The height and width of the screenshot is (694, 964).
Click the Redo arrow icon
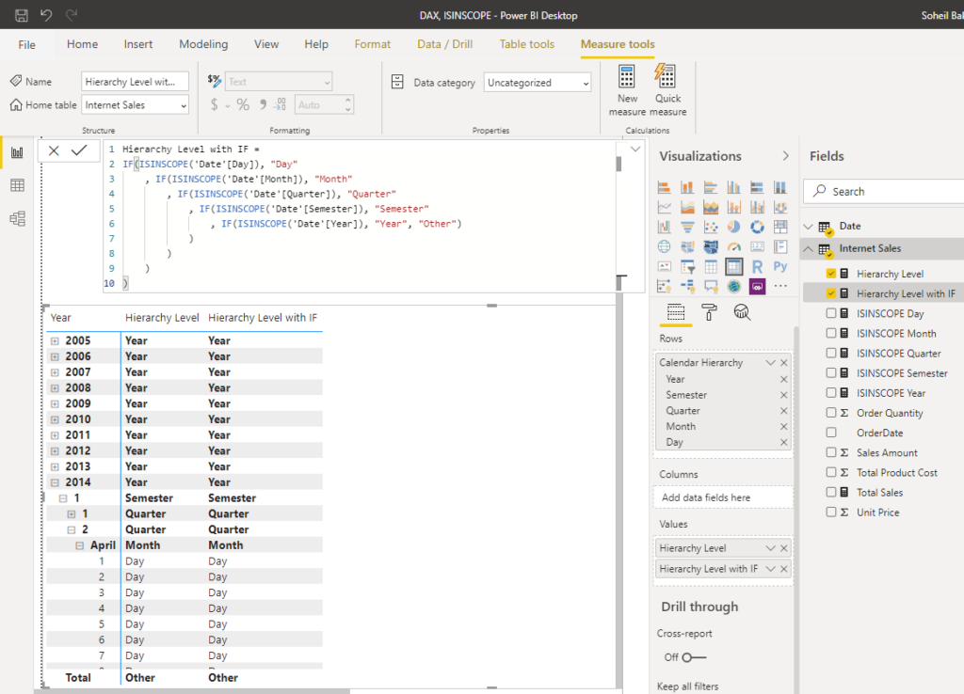72,15
